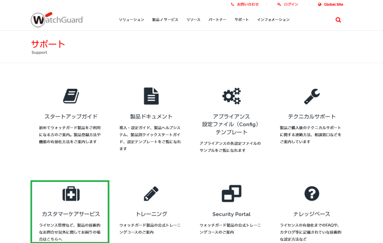Select リソース in the navigation bar
The height and width of the screenshot is (243, 383).
coord(193,20)
